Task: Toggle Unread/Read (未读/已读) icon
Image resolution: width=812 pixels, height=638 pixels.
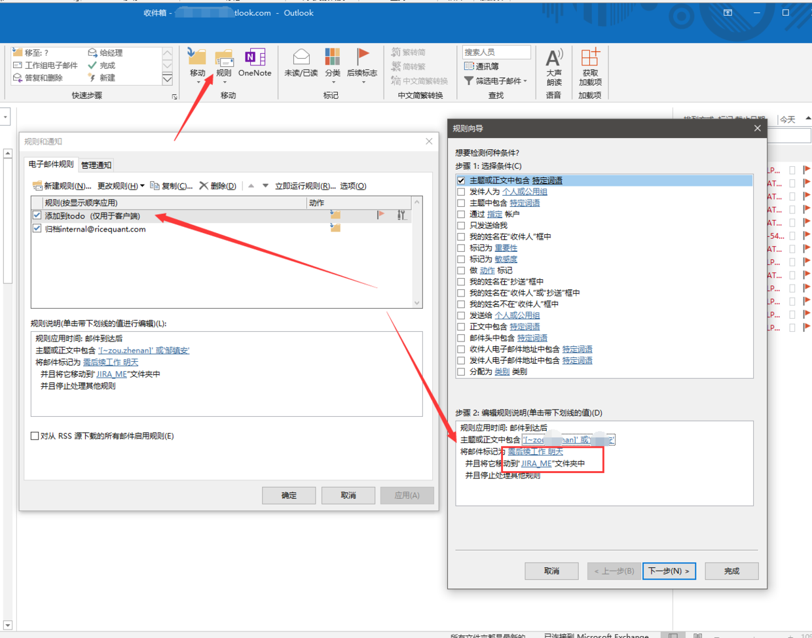Action: click(301, 63)
